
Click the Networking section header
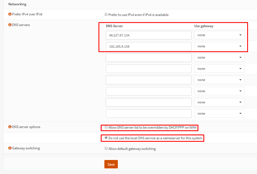(17, 4)
